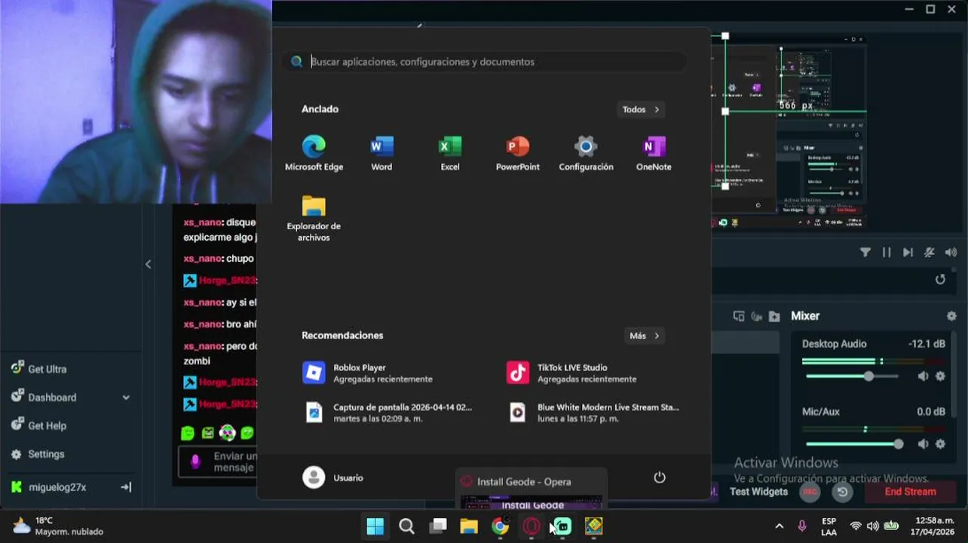Open Explorador de archivos pinned app
This screenshot has height=543, width=968.
(314, 219)
